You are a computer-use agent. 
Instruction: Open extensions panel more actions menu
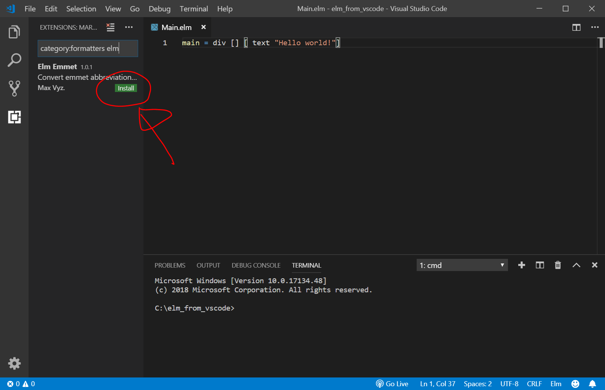(129, 27)
